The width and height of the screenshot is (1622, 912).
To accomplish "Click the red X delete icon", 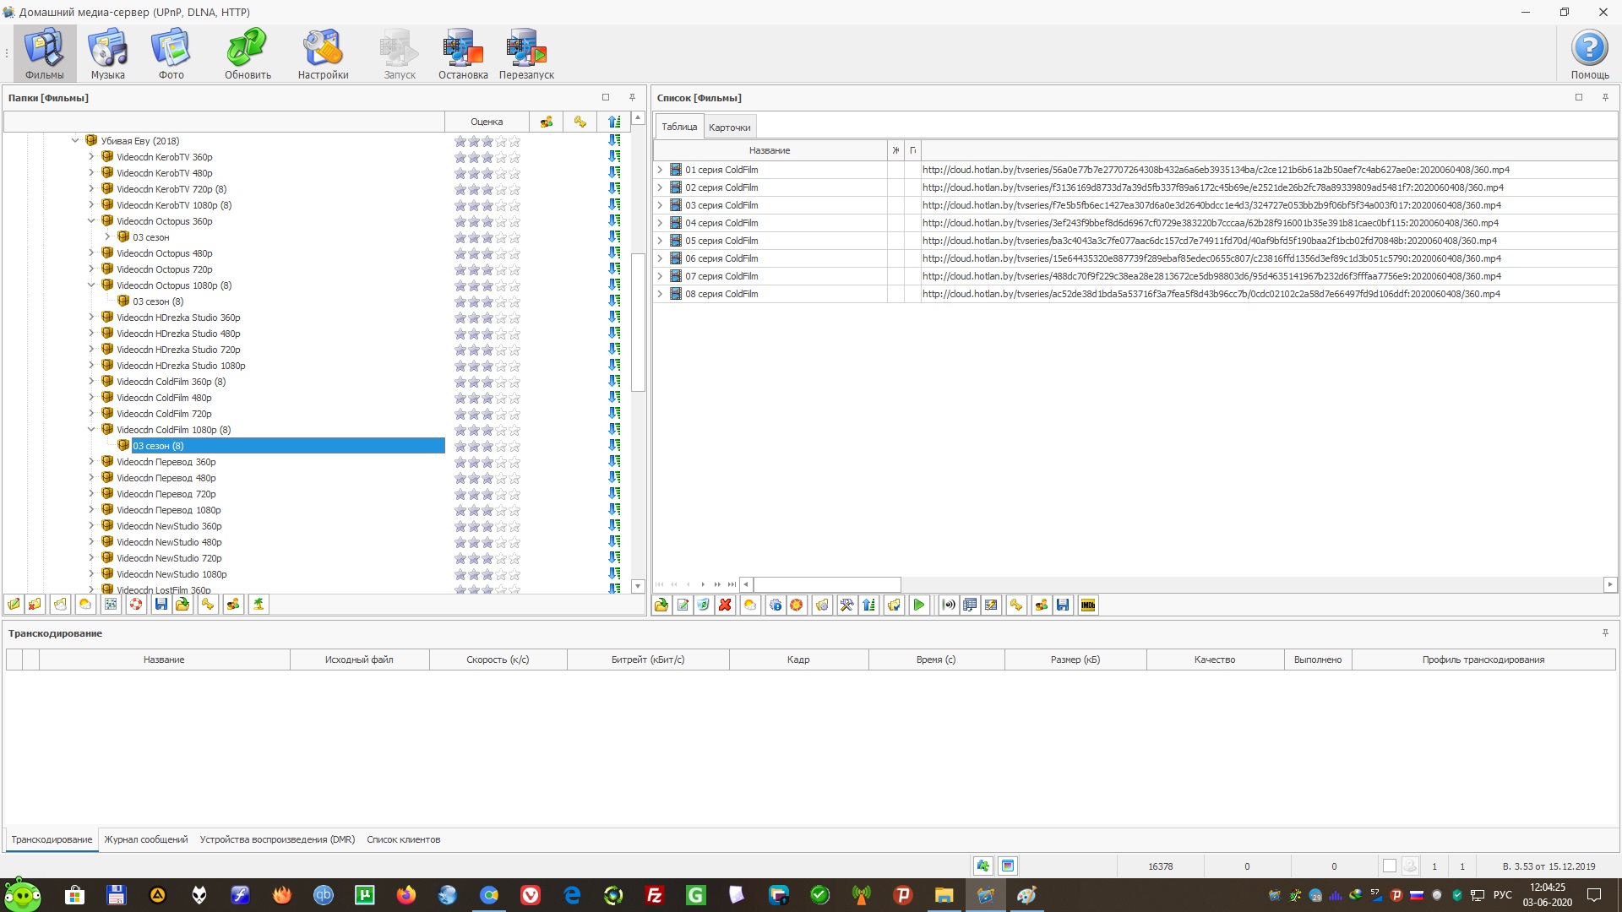I will [x=725, y=605].
